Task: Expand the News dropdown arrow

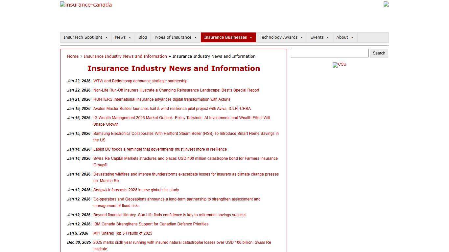Action: (129, 37)
